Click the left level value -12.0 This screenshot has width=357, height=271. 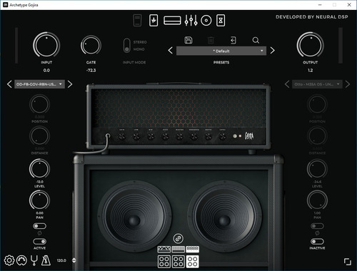click(39, 182)
